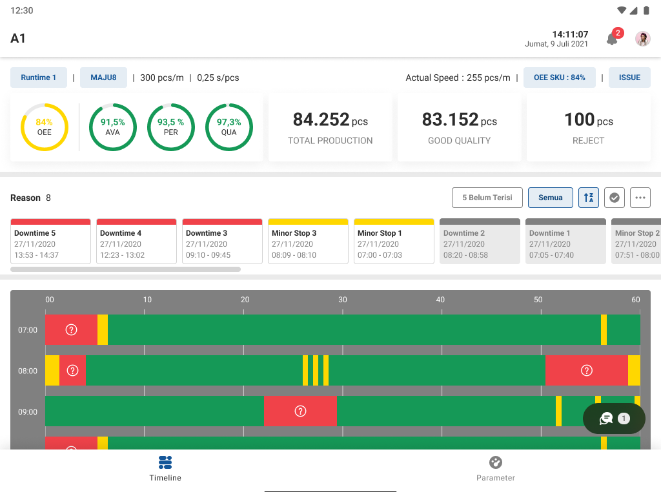
Task: Open the Downtime 4 reason card
Action: [136, 242]
